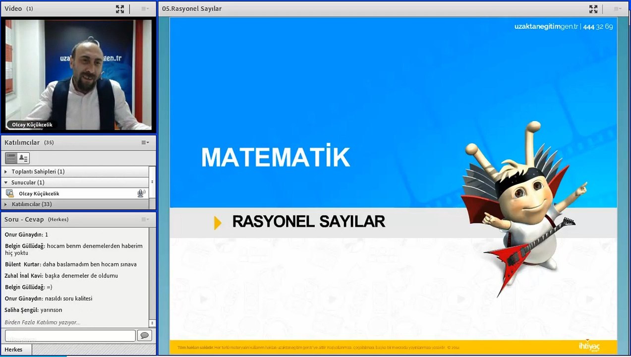Select the Herkes chat tab
Screen dimensions: 631x357
(14, 350)
